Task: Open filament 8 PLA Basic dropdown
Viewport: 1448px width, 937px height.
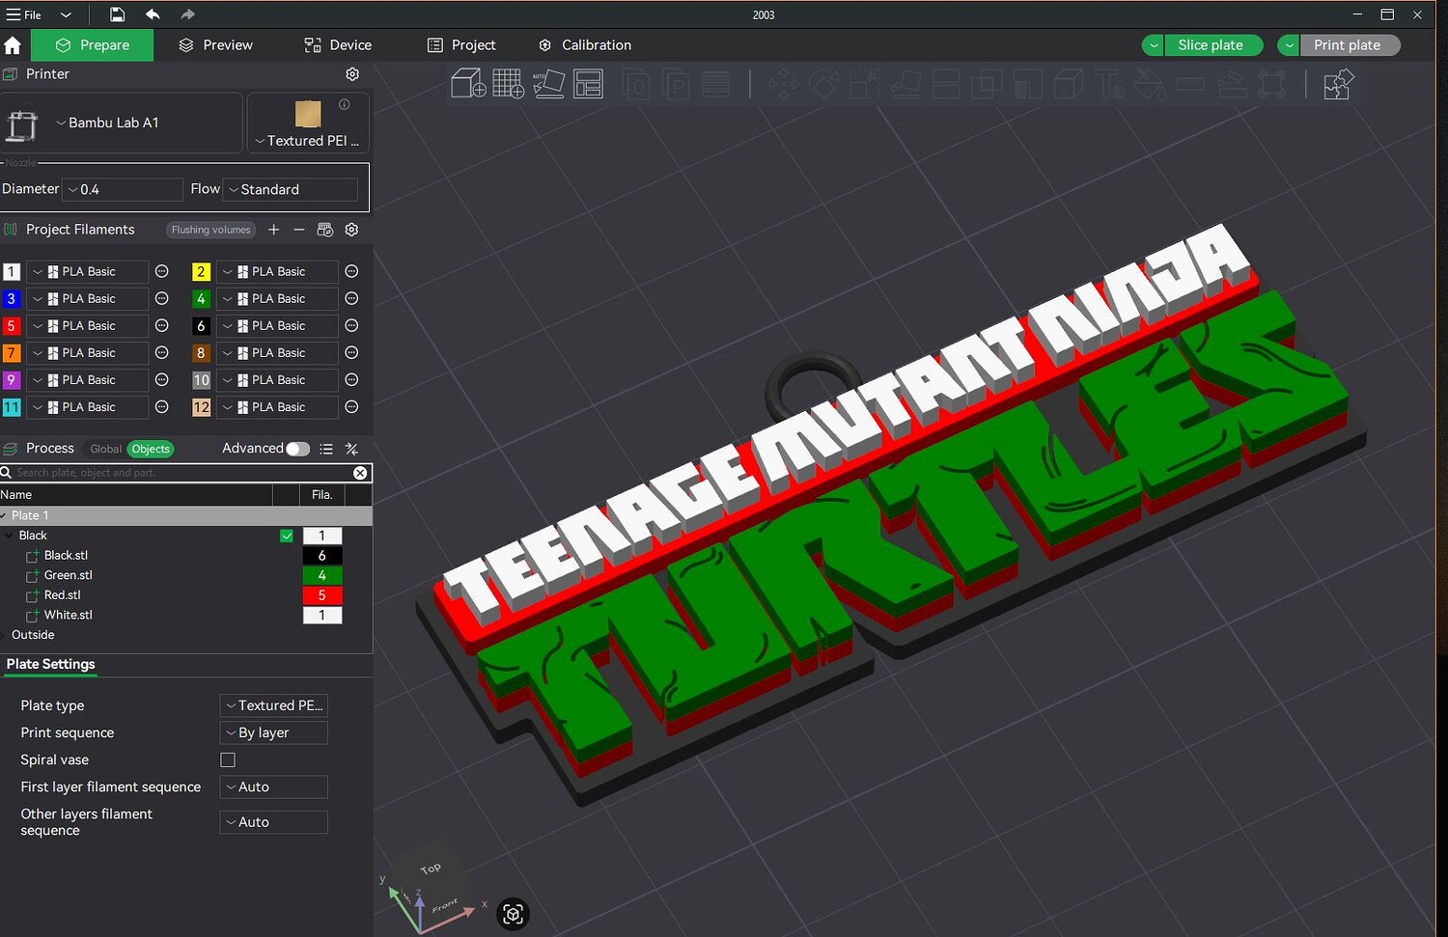Action: tap(277, 353)
